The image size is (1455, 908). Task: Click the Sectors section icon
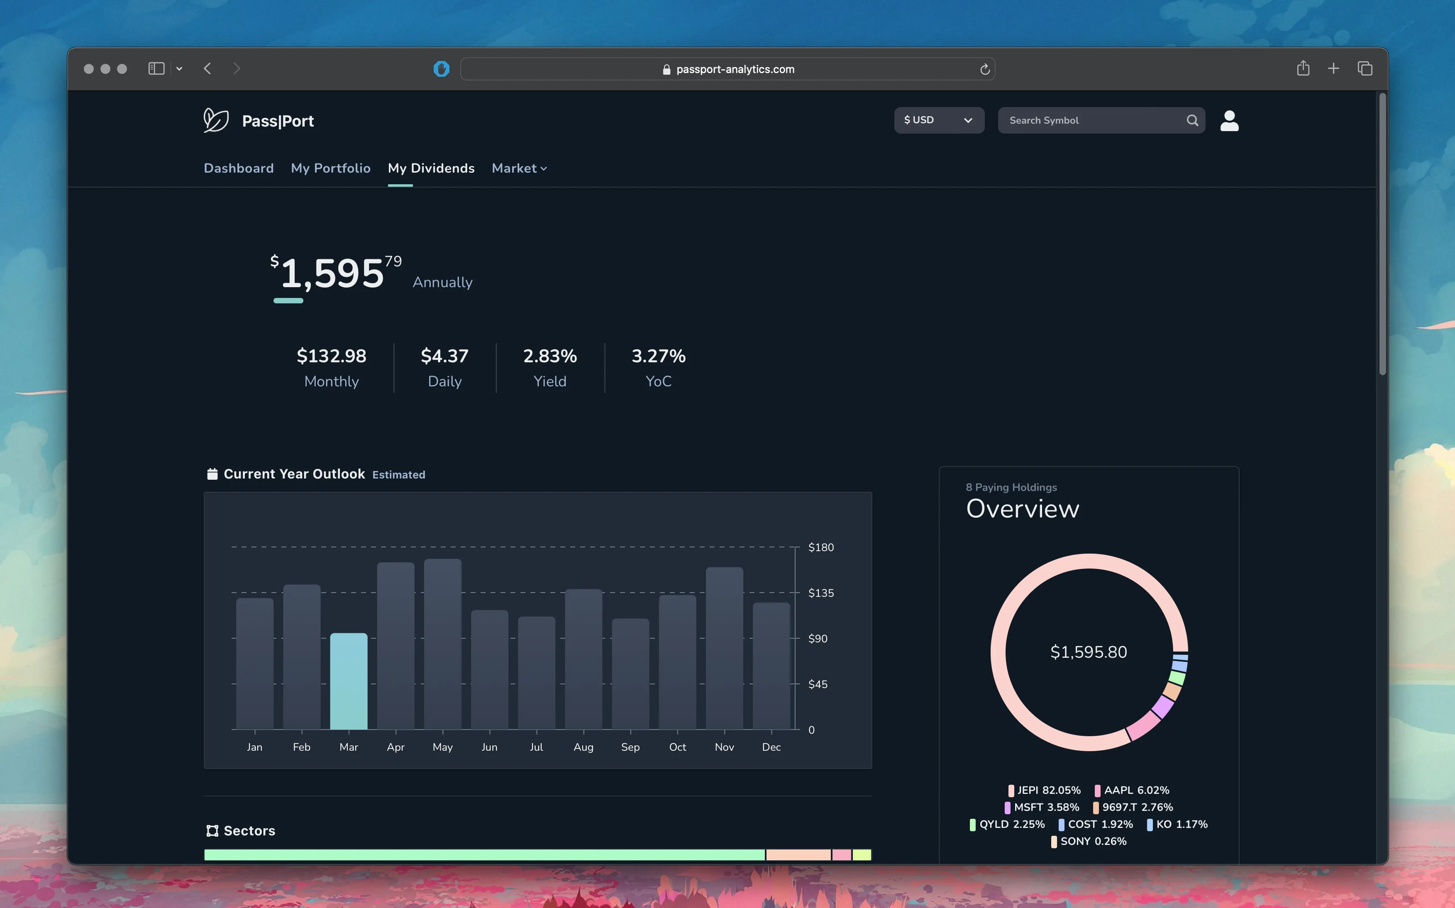point(212,830)
